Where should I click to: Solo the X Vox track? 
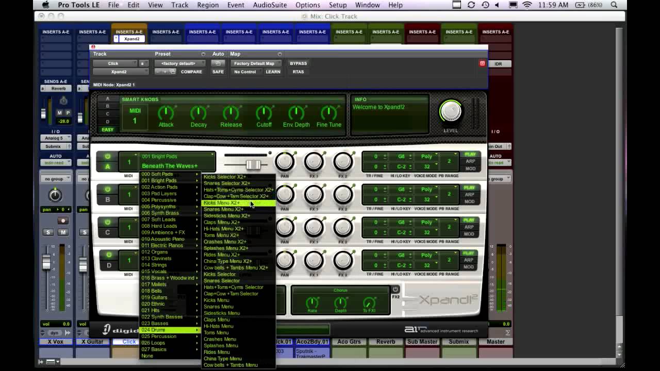[48, 232]
